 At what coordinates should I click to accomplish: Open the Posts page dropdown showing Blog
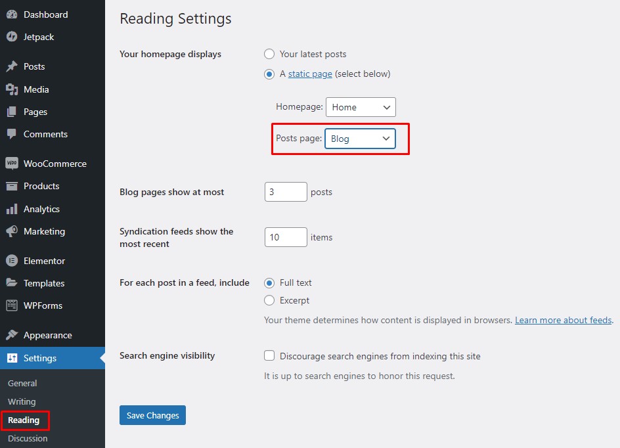[x=360, y=139]
